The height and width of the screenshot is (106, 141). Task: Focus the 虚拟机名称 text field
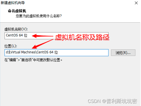pos(56,36)
